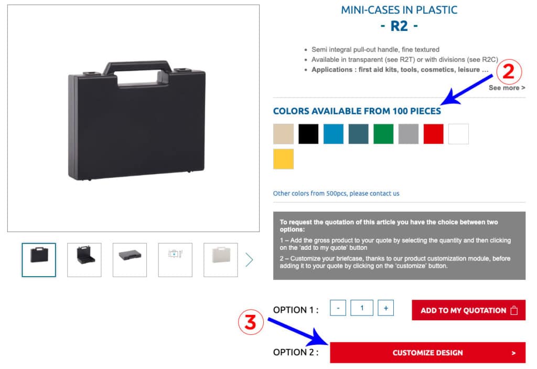Choose the green color swatch
The width and height of the screenshot is (537, 369).
coord(383,134)
